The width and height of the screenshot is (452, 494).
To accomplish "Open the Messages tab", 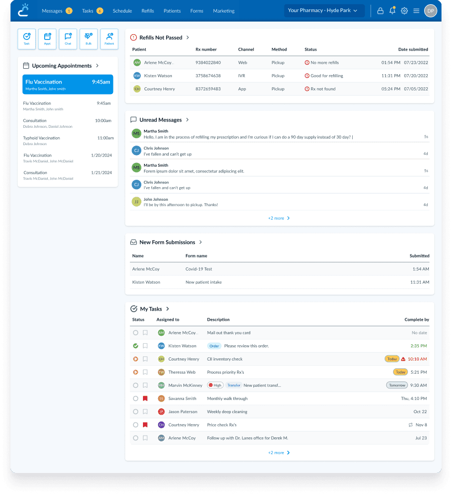I will [x=57, y=11].
